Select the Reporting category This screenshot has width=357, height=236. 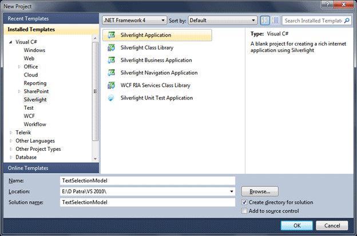tap(35, 83)
